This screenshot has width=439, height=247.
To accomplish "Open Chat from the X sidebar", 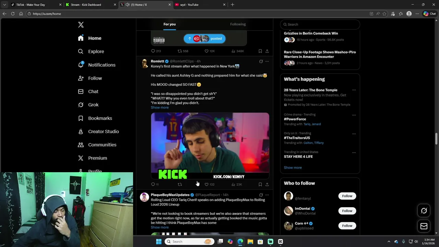I will click(x=88, y=92).
